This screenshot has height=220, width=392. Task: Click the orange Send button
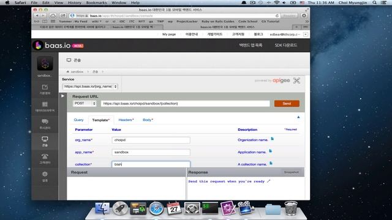click(287, 103)
